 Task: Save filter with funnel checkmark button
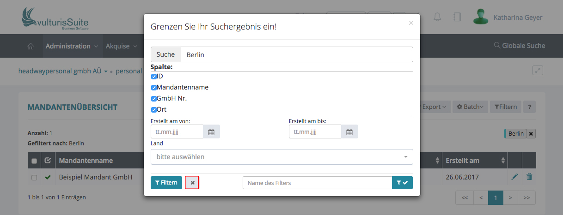click(x=402, y=183)
